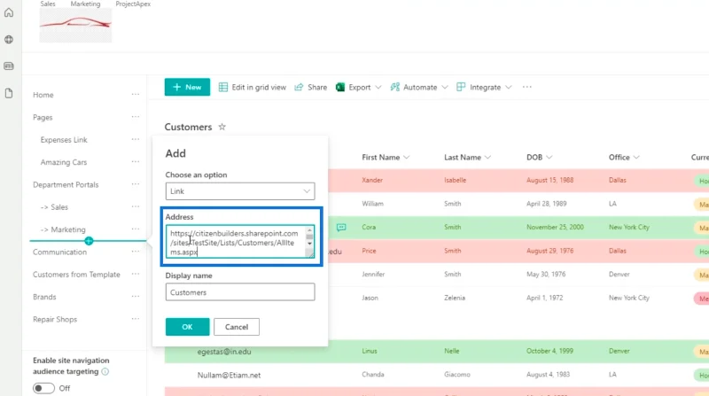Viewport: 709px width, 396px height.
Task: Select the egestas@in.edu cell
Action: pyautogui.click(x=224, y=351)
